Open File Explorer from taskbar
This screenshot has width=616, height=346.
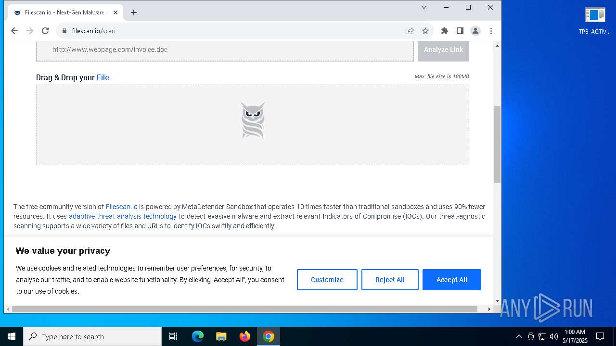(x=221, y=336)
